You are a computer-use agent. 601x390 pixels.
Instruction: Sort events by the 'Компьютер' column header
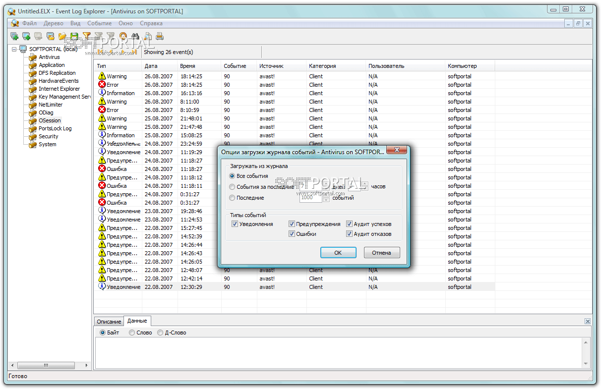[x=470, y=66]
